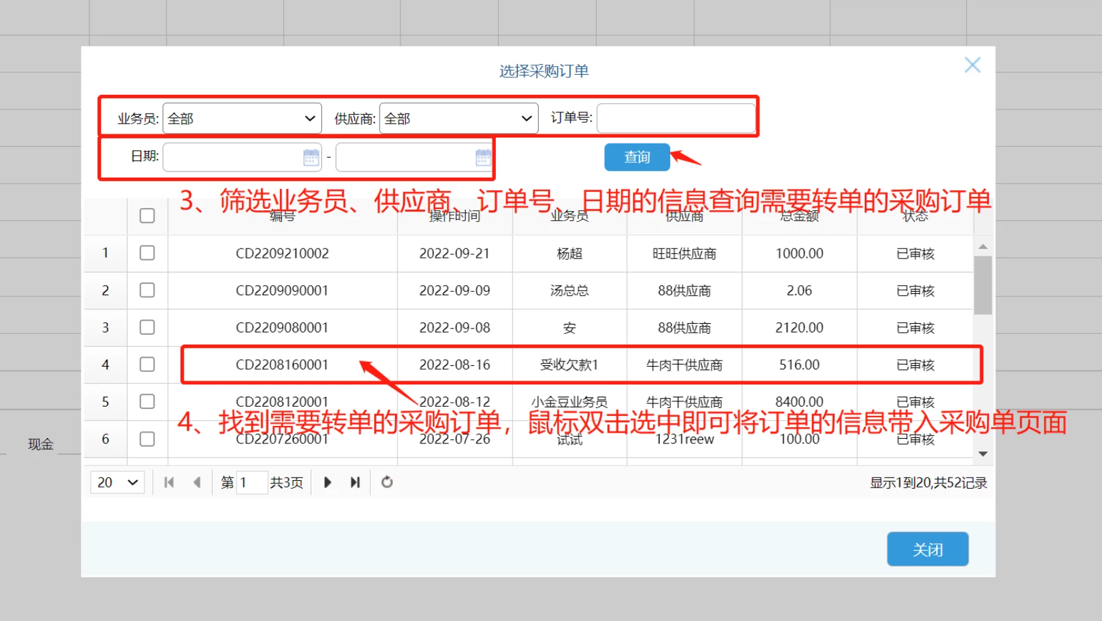Open the 供应商 dropdown list
This screenshot has width=1102, height=621.
pyautogui.click(x=458, y=118)
